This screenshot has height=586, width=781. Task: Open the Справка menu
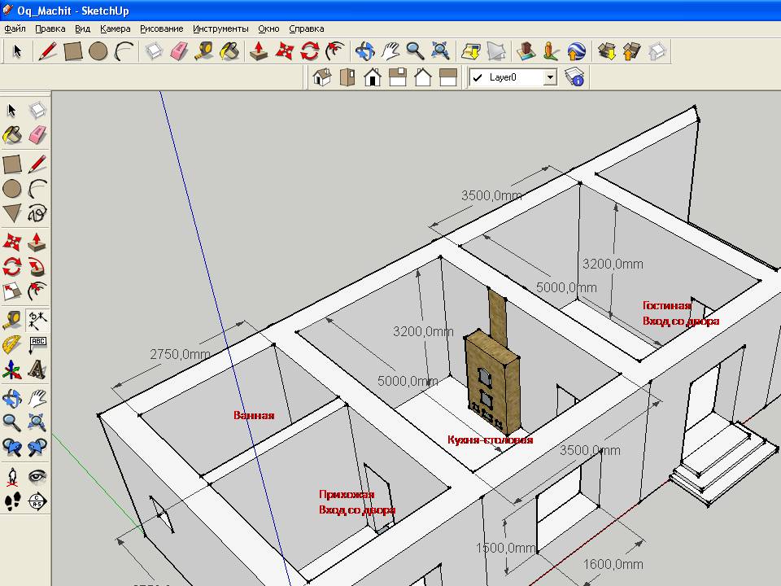(306, 28)
